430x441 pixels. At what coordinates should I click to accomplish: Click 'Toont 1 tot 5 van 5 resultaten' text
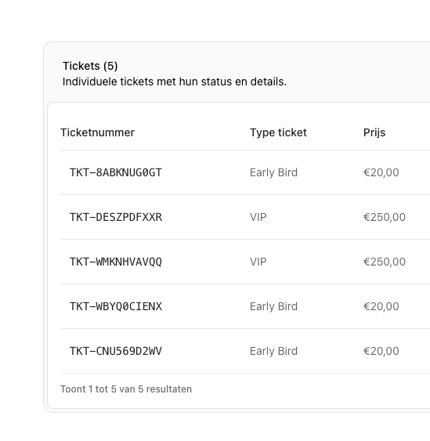point(126,389)
